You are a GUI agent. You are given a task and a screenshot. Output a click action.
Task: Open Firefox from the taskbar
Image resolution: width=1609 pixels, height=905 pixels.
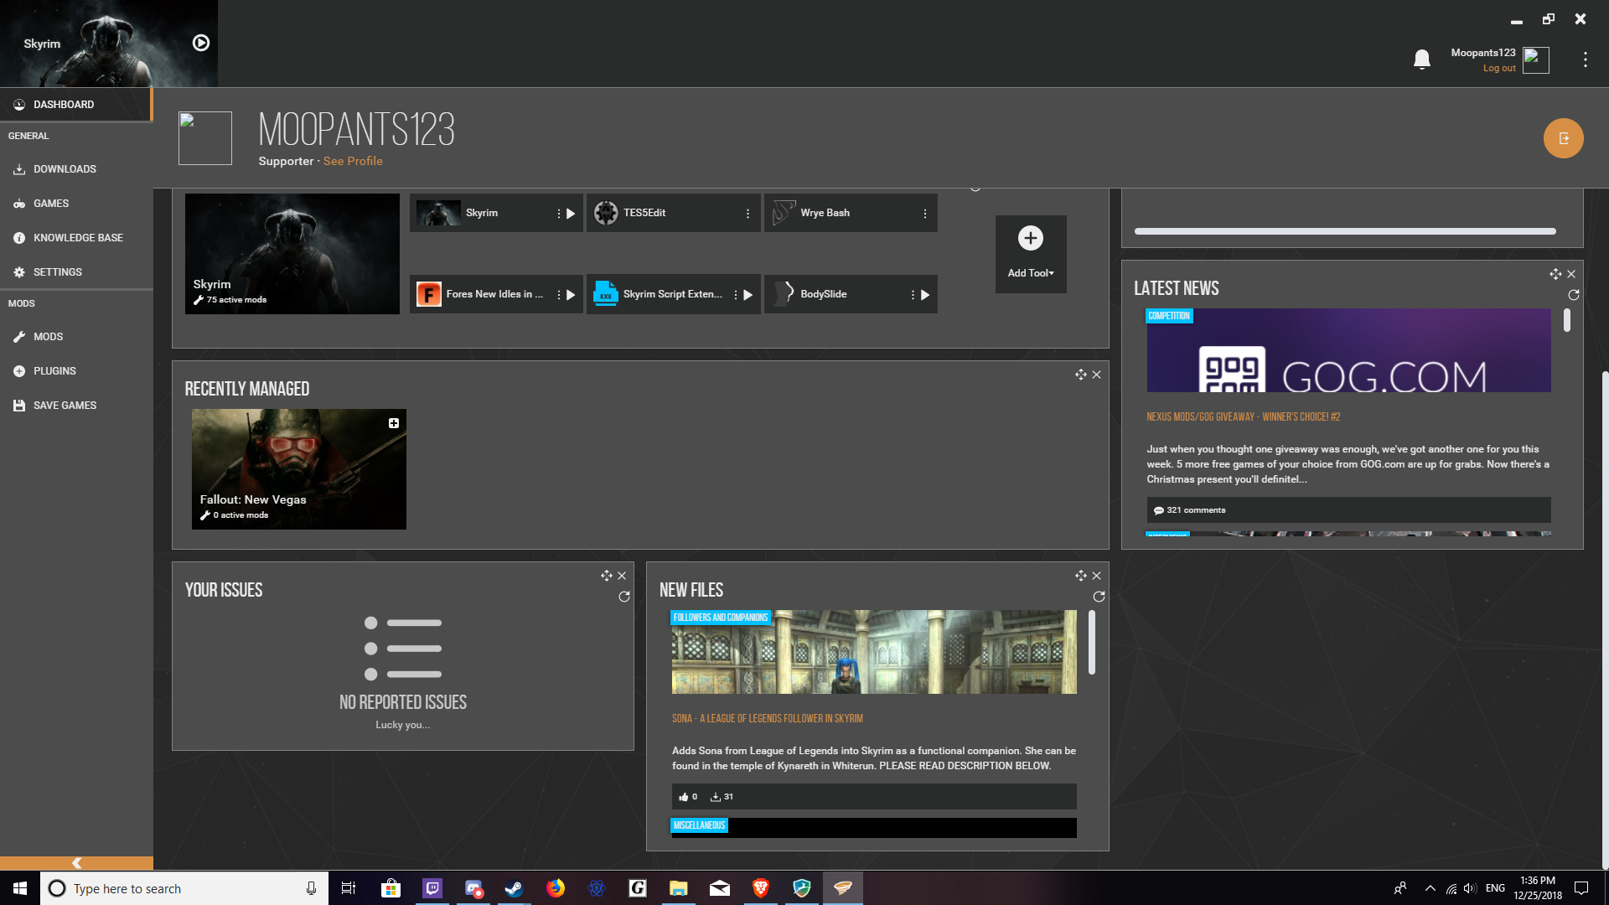coord(555,888)
